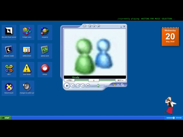Open the türkçe red circle icon
This screenshot has width=183, height=137.
coord(45,69)
